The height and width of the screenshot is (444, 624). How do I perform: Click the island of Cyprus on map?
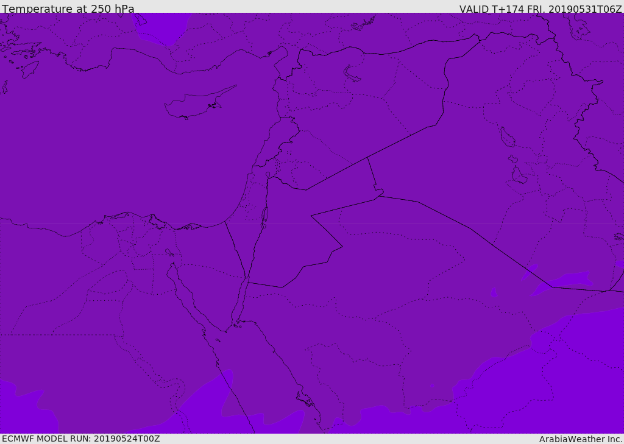click(x=199, y=103)
